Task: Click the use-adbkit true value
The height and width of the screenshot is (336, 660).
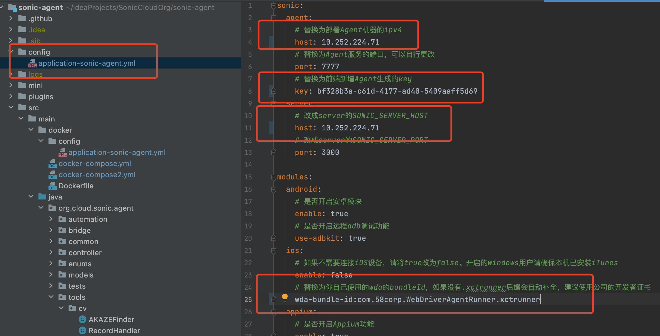Action: tap(357, 238)
